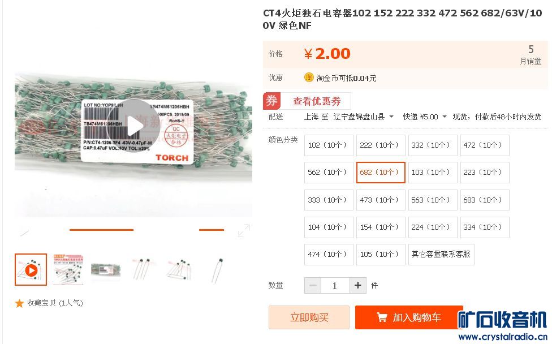Screen dimensions: 552x344
Task: Click the red coupon badge icon
Action: [271, 101]
